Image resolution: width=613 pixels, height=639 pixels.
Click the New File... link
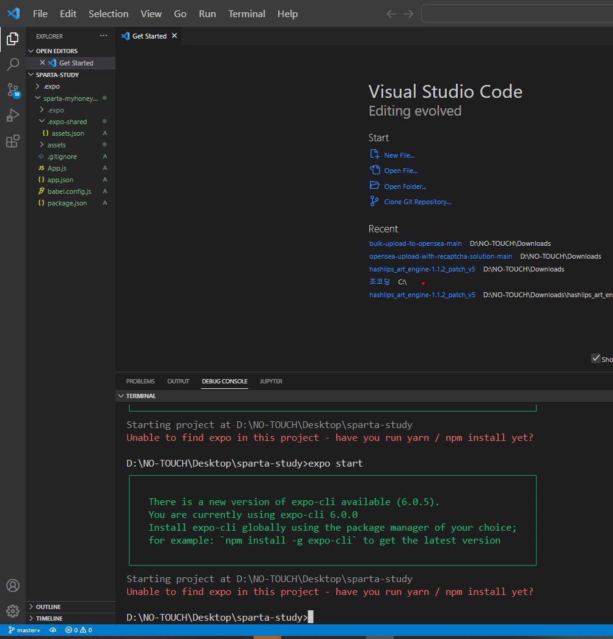coord(399,155)
